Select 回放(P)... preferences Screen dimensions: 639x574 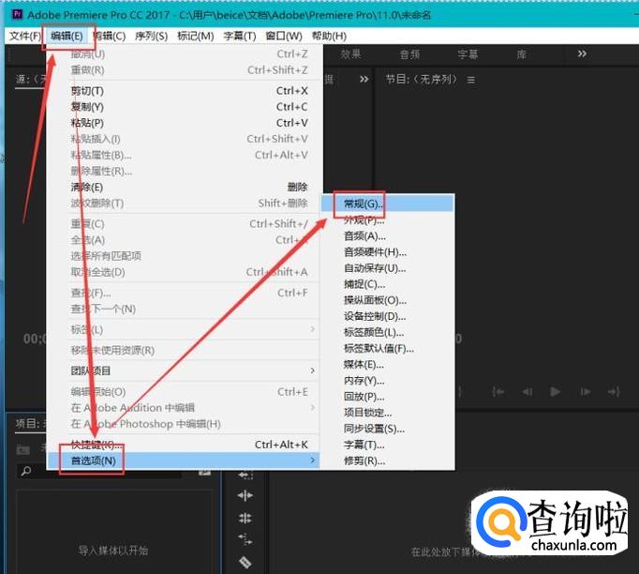tap(388, 397)
